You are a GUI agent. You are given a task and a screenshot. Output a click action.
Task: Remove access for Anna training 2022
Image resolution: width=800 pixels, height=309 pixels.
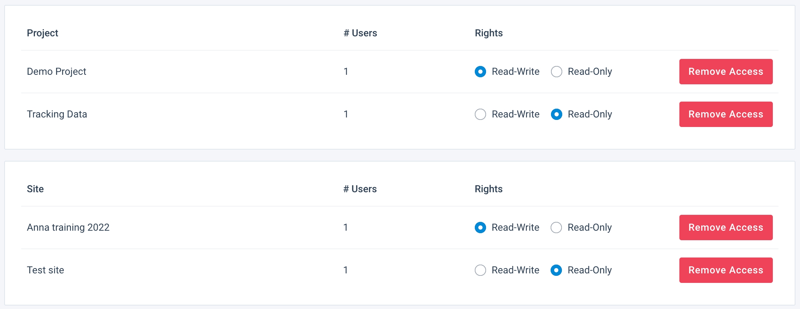click(x=726, y=228)
